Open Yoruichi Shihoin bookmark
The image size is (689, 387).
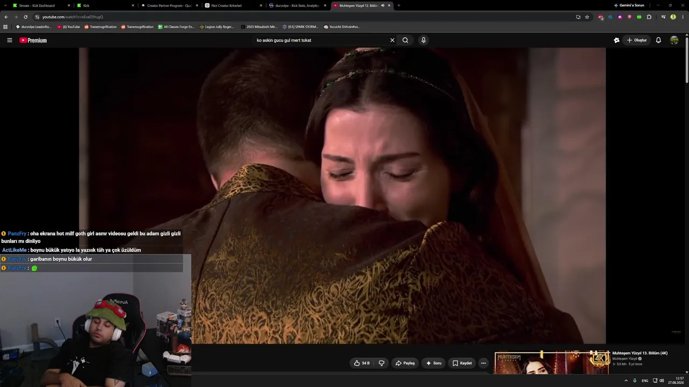pyautogui.click(x=342, y=26)
